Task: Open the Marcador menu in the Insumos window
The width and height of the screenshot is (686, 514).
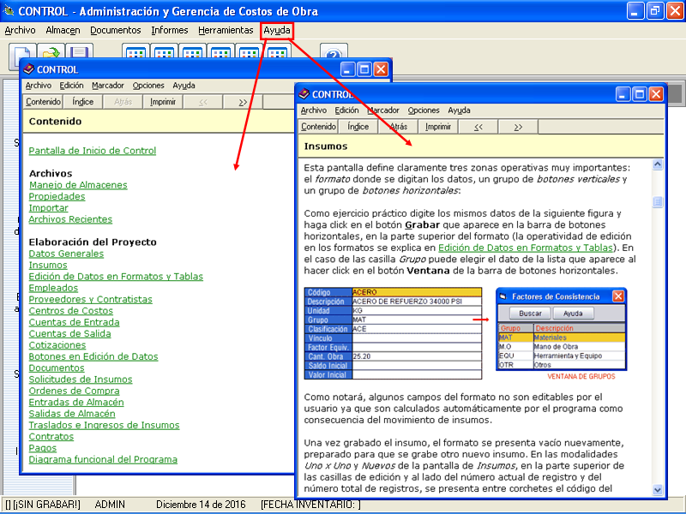Action: click(382, 110)
